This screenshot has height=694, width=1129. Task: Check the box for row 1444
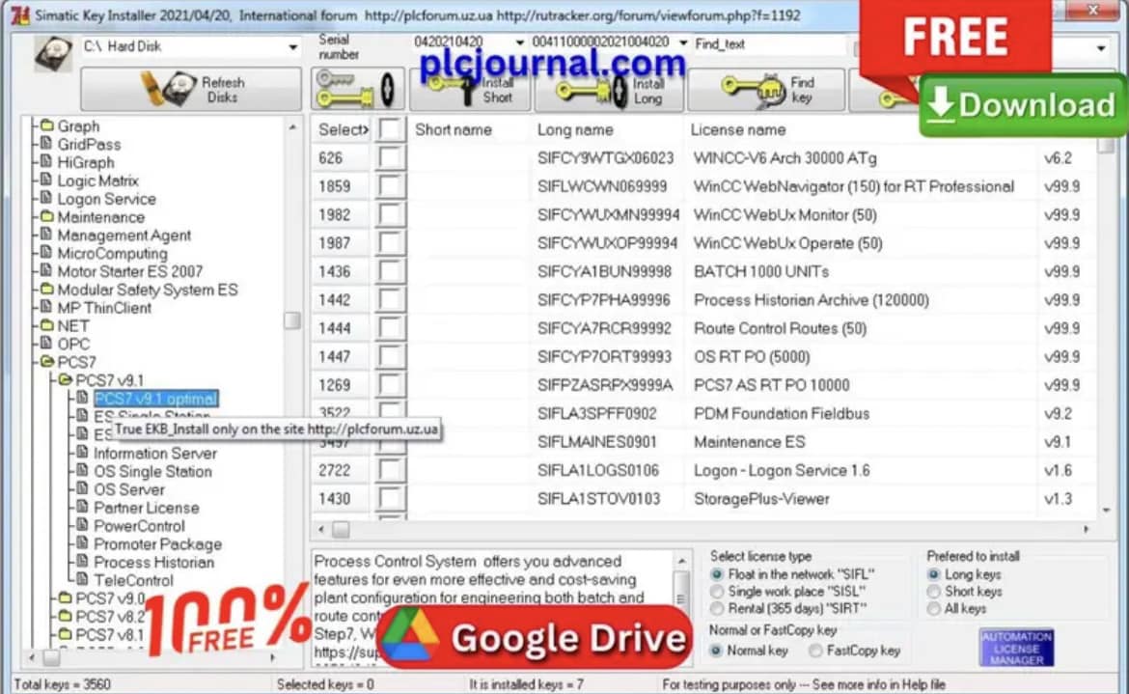(x=390, y=328)
